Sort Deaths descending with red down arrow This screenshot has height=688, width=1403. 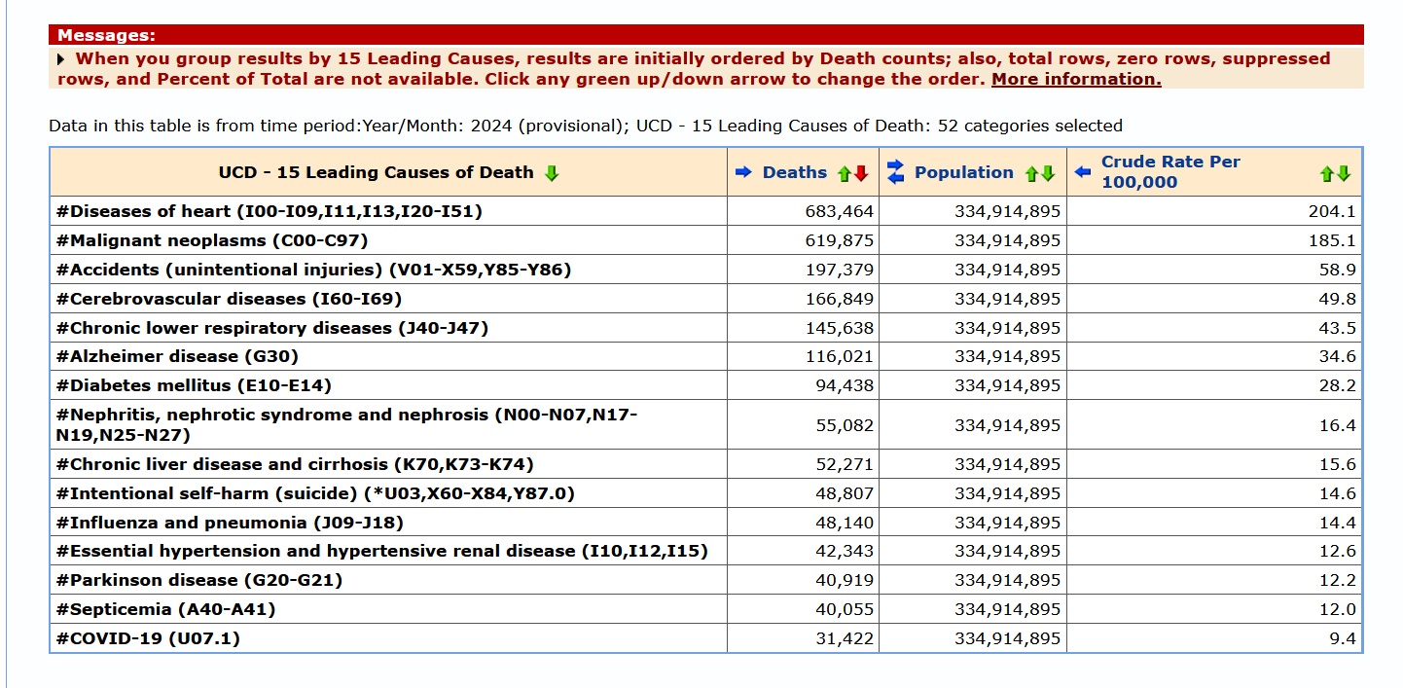click(x=861, y=174)
